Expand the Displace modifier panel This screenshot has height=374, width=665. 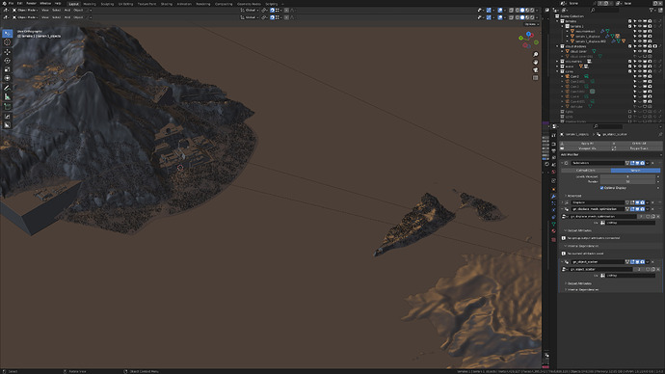tap(563, 202)
